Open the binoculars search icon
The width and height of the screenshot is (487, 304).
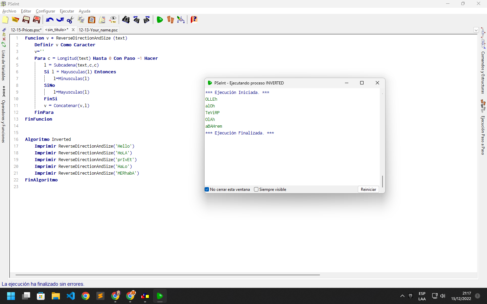[x=126, y=20]
